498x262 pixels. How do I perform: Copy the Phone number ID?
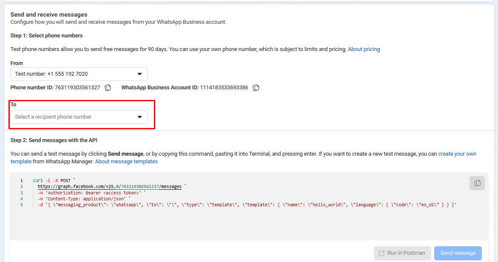point(108,88)
